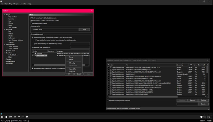Open the Navigate menu
The height and width of the screenshot is (122, 213).
16,4
